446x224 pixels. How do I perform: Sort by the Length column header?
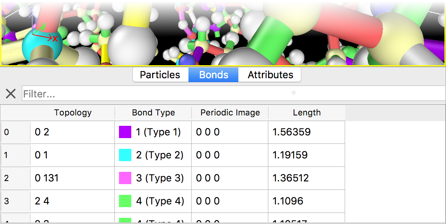point(307,113)
